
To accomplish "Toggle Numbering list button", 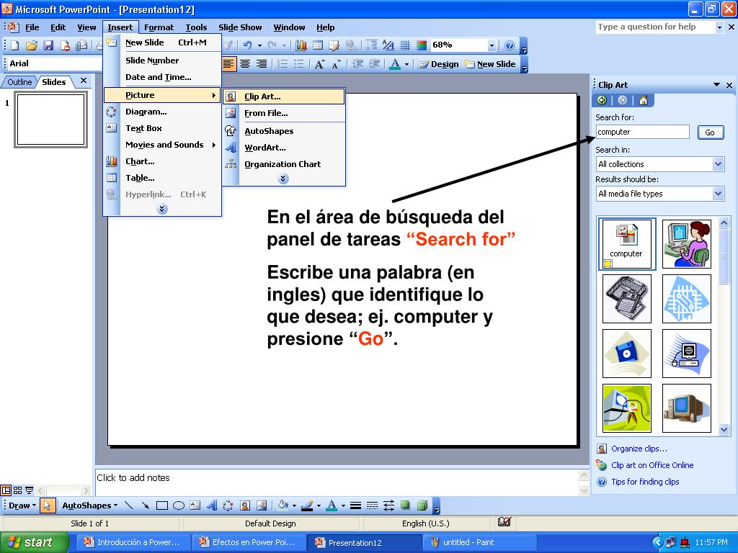I will point(283,64).
